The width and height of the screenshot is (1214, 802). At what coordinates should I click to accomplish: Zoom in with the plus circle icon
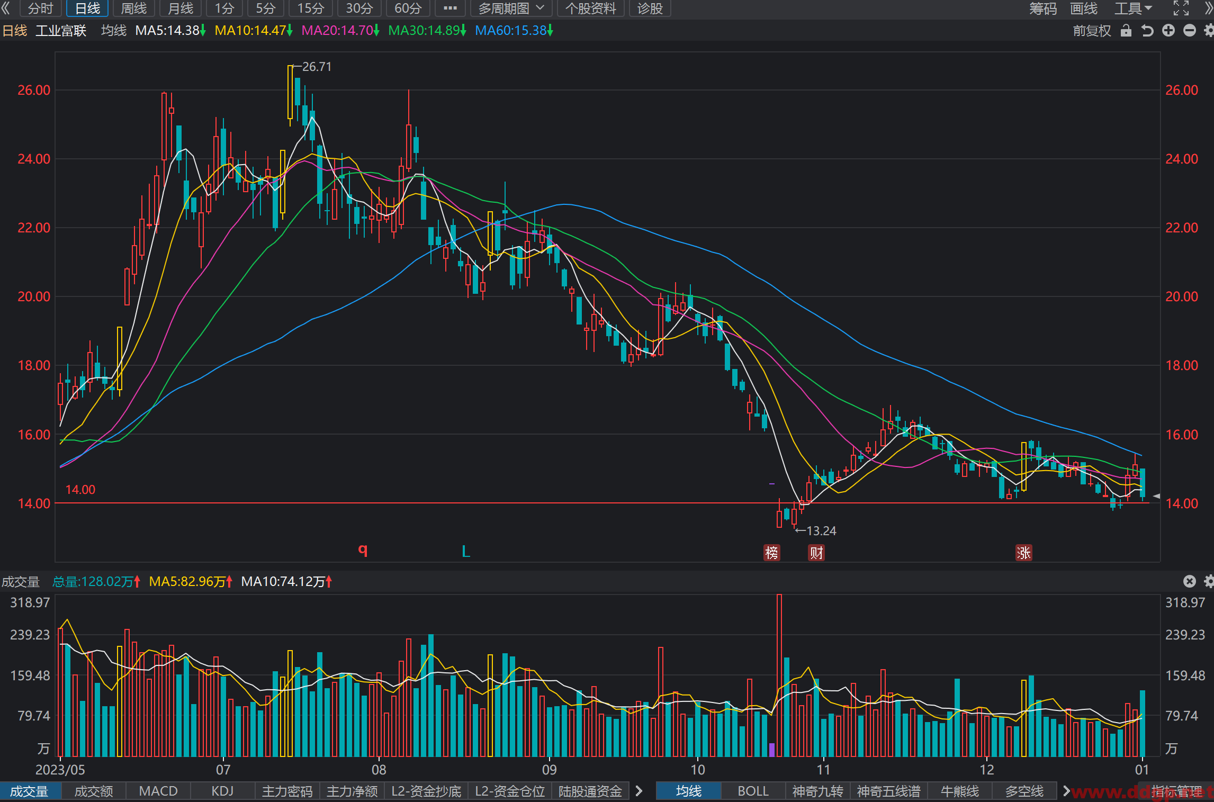pos(1168,31)
